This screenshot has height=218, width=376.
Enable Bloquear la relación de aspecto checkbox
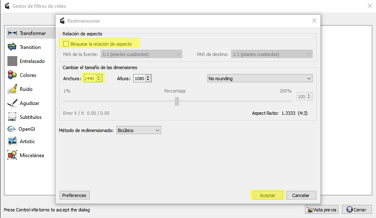[x=66, y=44]
